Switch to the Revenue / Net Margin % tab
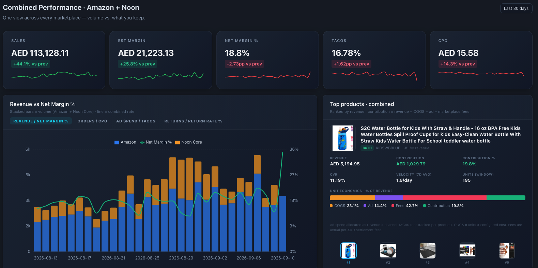The width and height of the screenshot is (538, 268). point(41,121)
